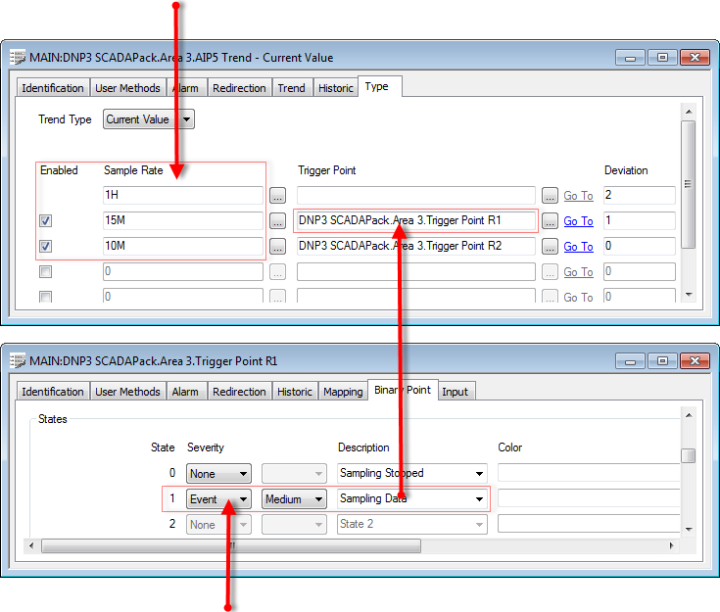Click the state 1 Color field
This screenshot has width=720, height=612.
click(588, 499)
